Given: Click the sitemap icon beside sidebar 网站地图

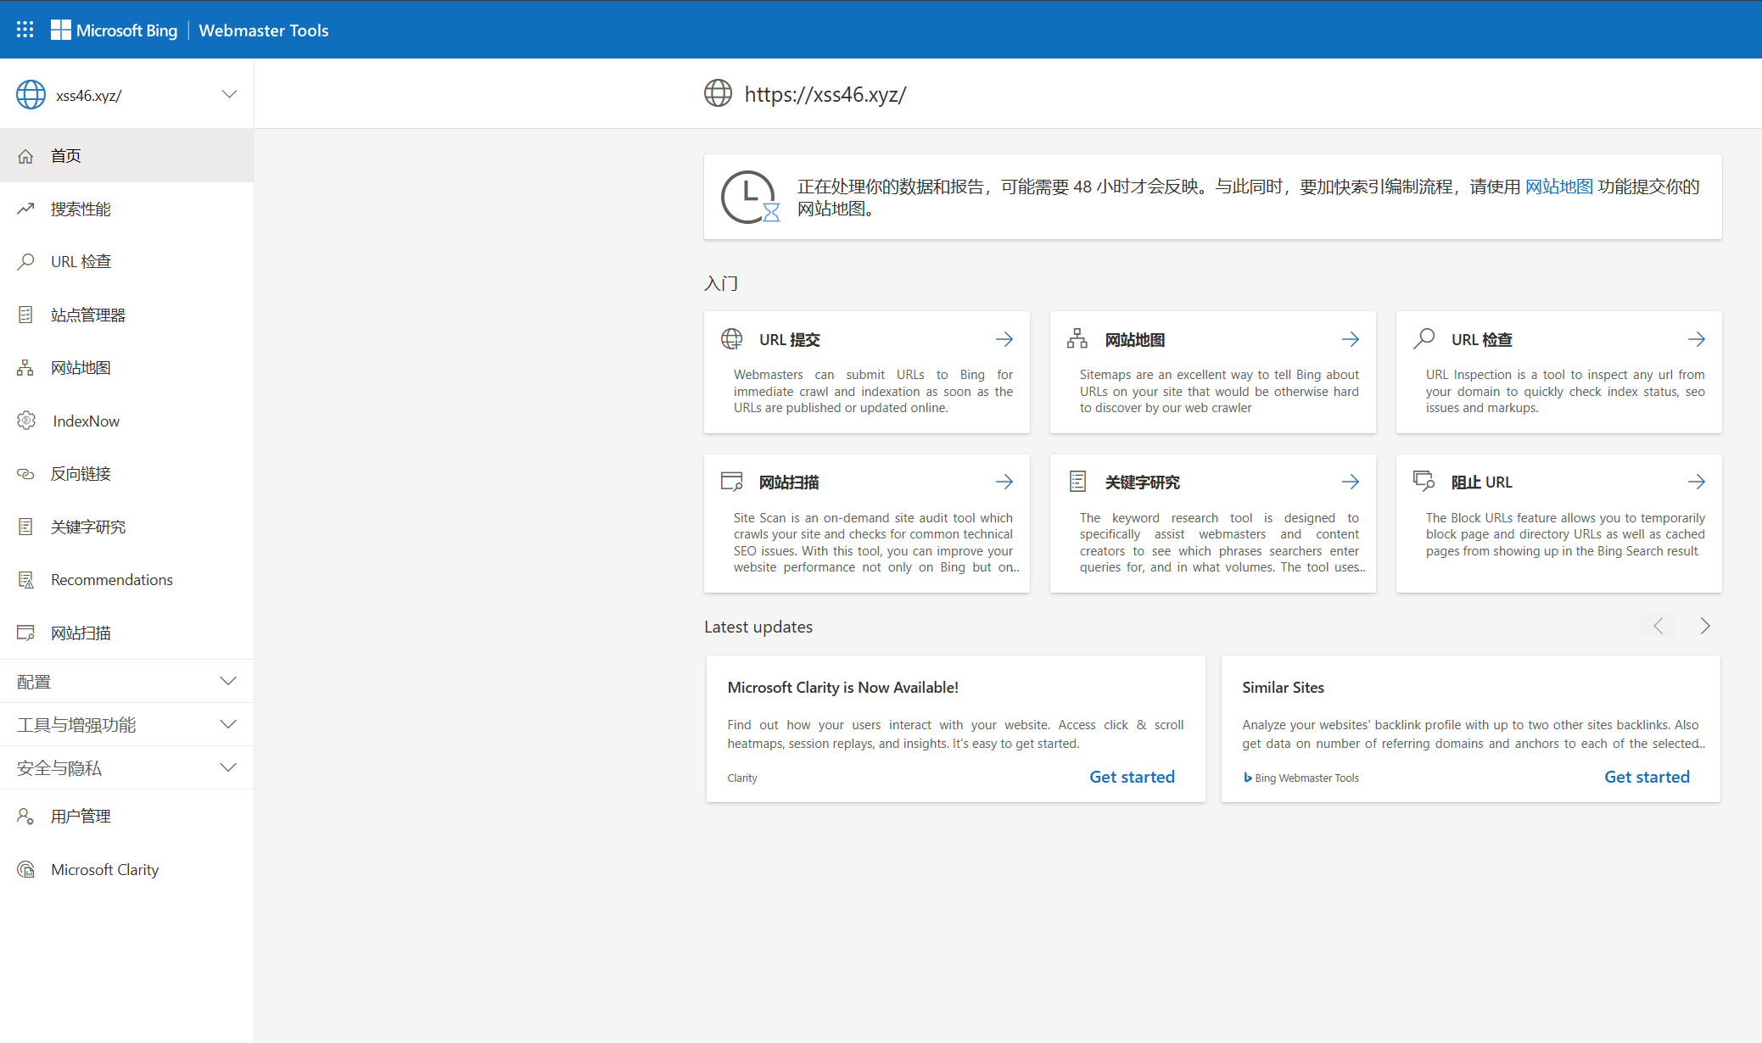Looking at the screenshot, I should point(25,368).
